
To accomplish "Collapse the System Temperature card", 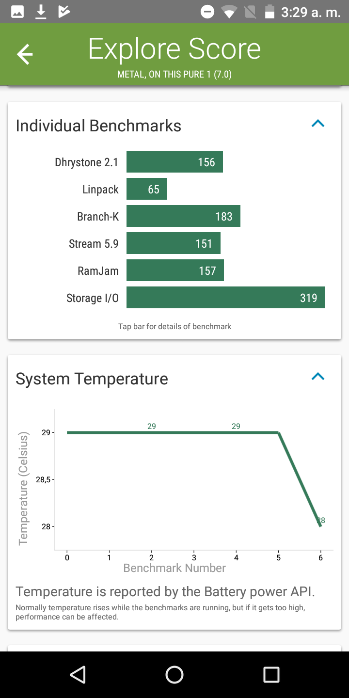I will (317, 377).
